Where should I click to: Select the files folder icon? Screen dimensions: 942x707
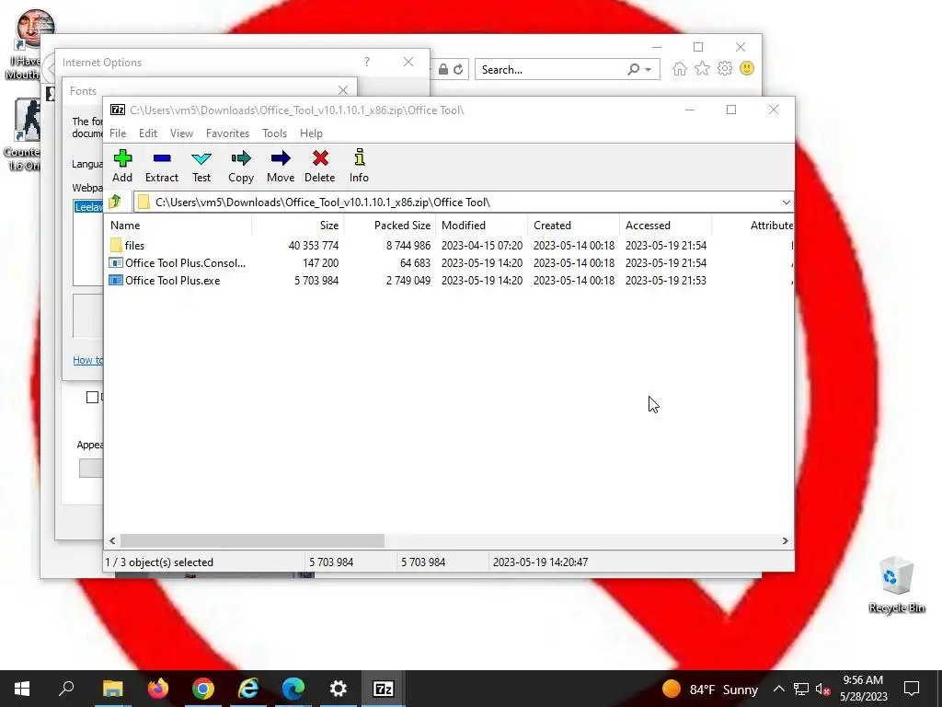116,245
